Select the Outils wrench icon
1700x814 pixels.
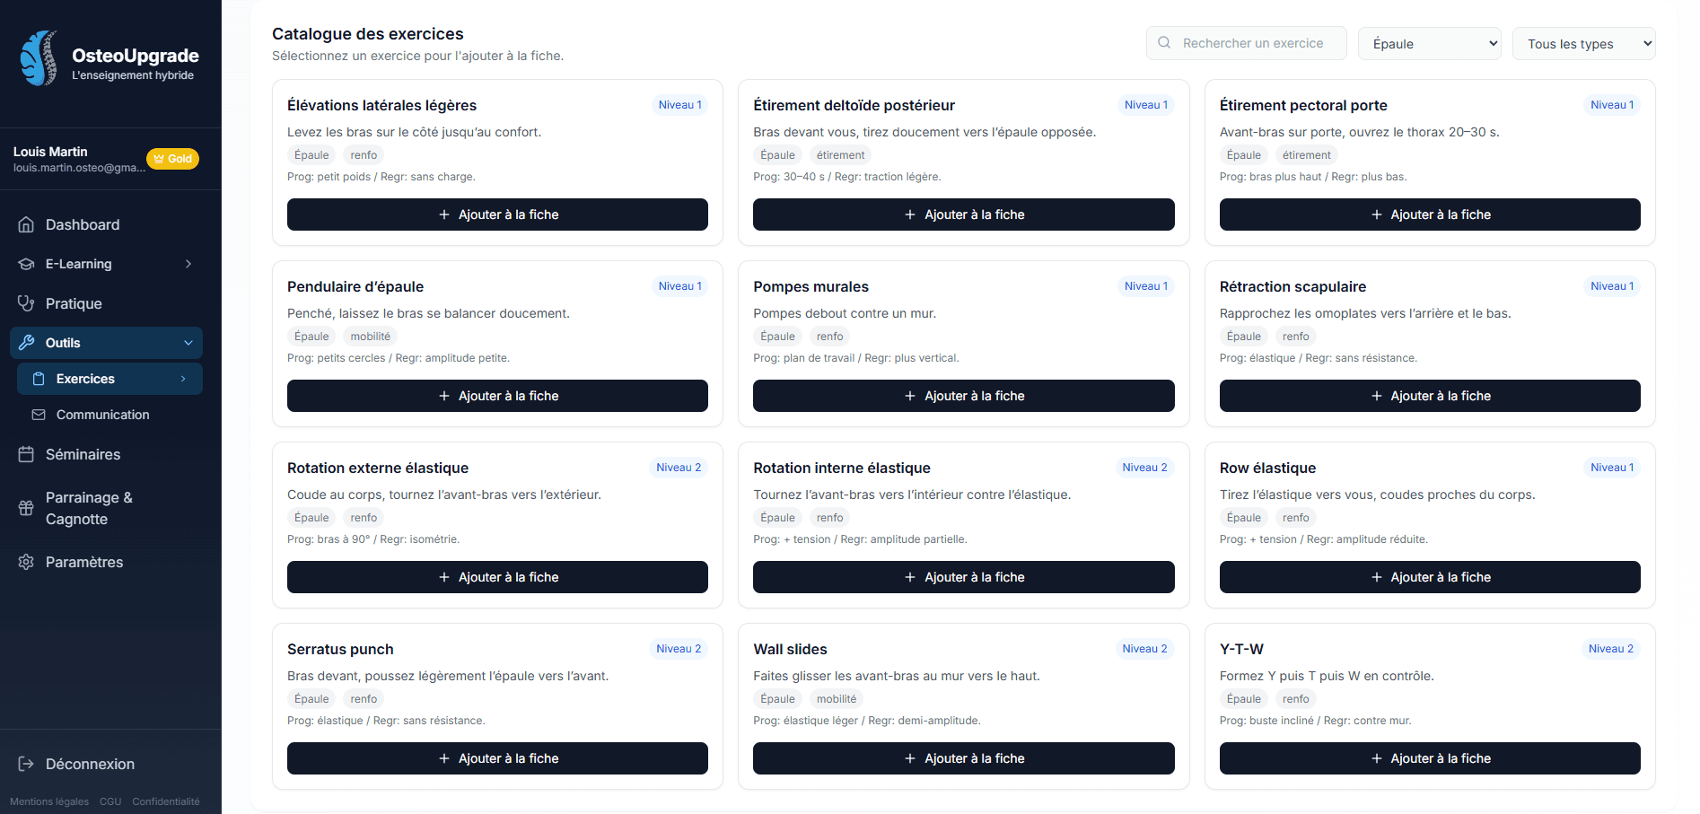pos(27,343)
